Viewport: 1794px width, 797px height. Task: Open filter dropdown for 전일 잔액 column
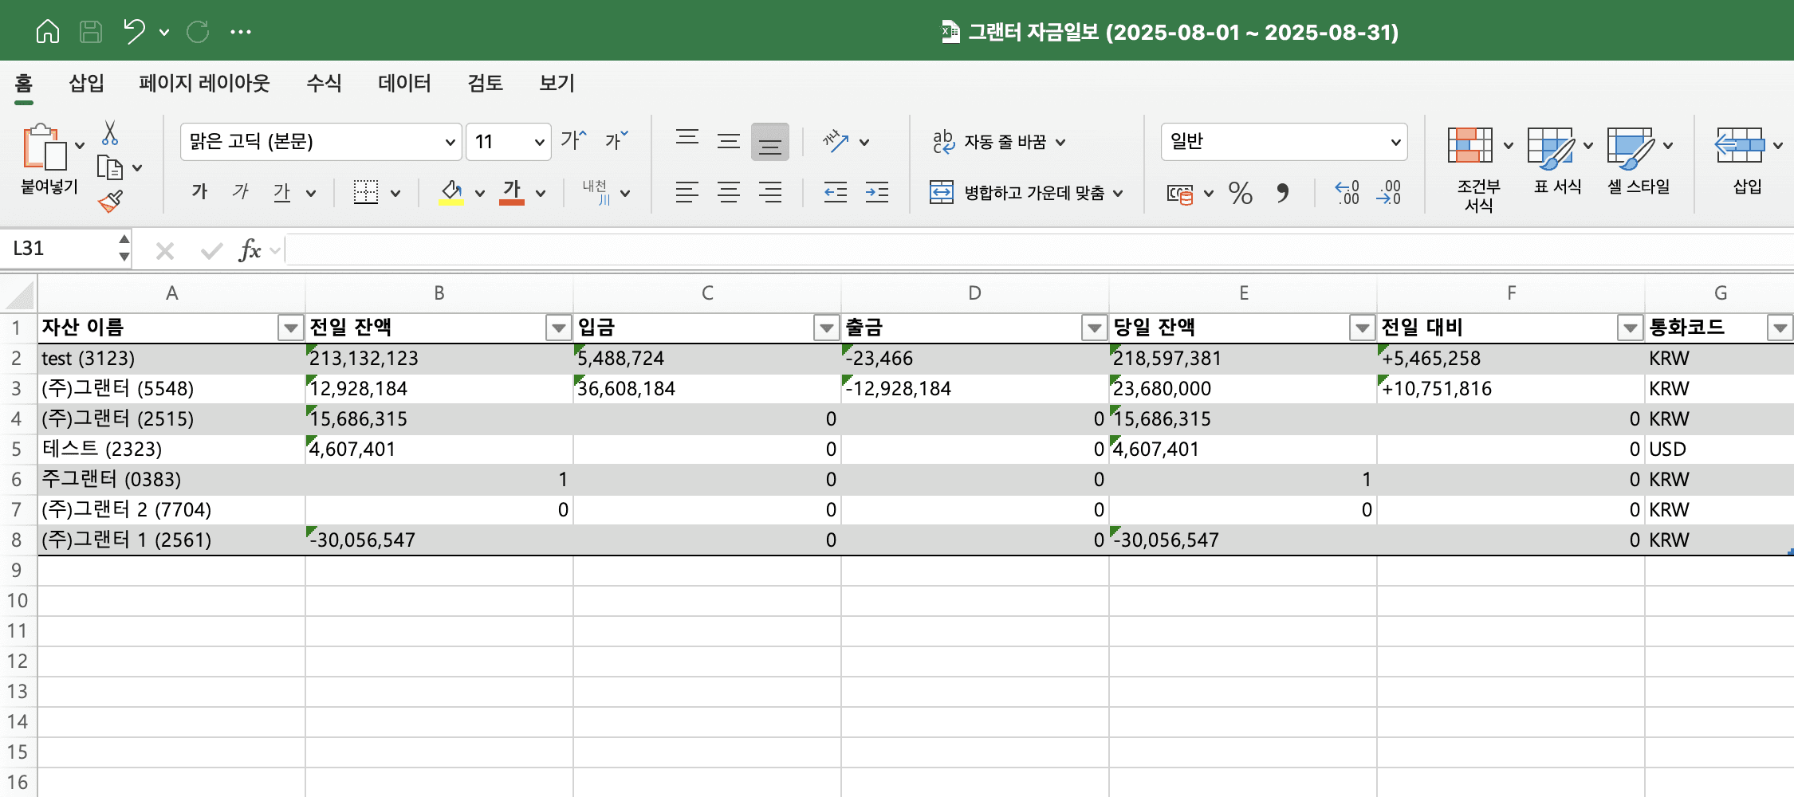tap(559, 328)
